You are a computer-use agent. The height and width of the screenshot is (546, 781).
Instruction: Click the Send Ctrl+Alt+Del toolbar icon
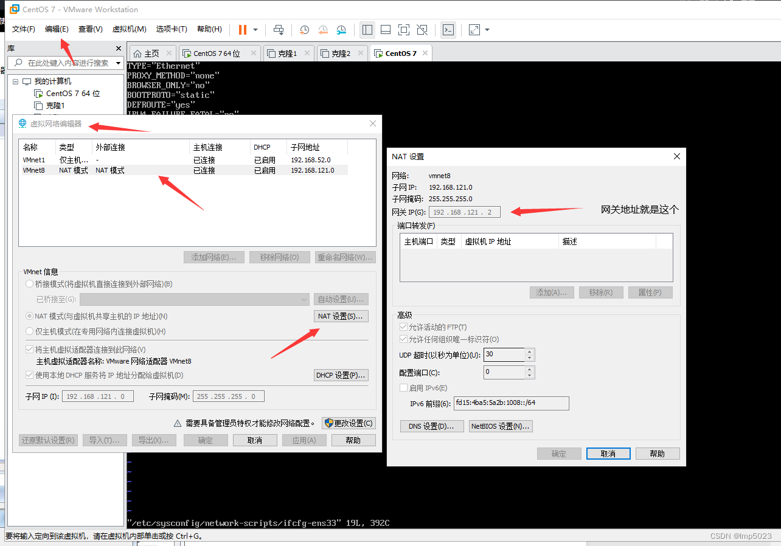(279, 29)
